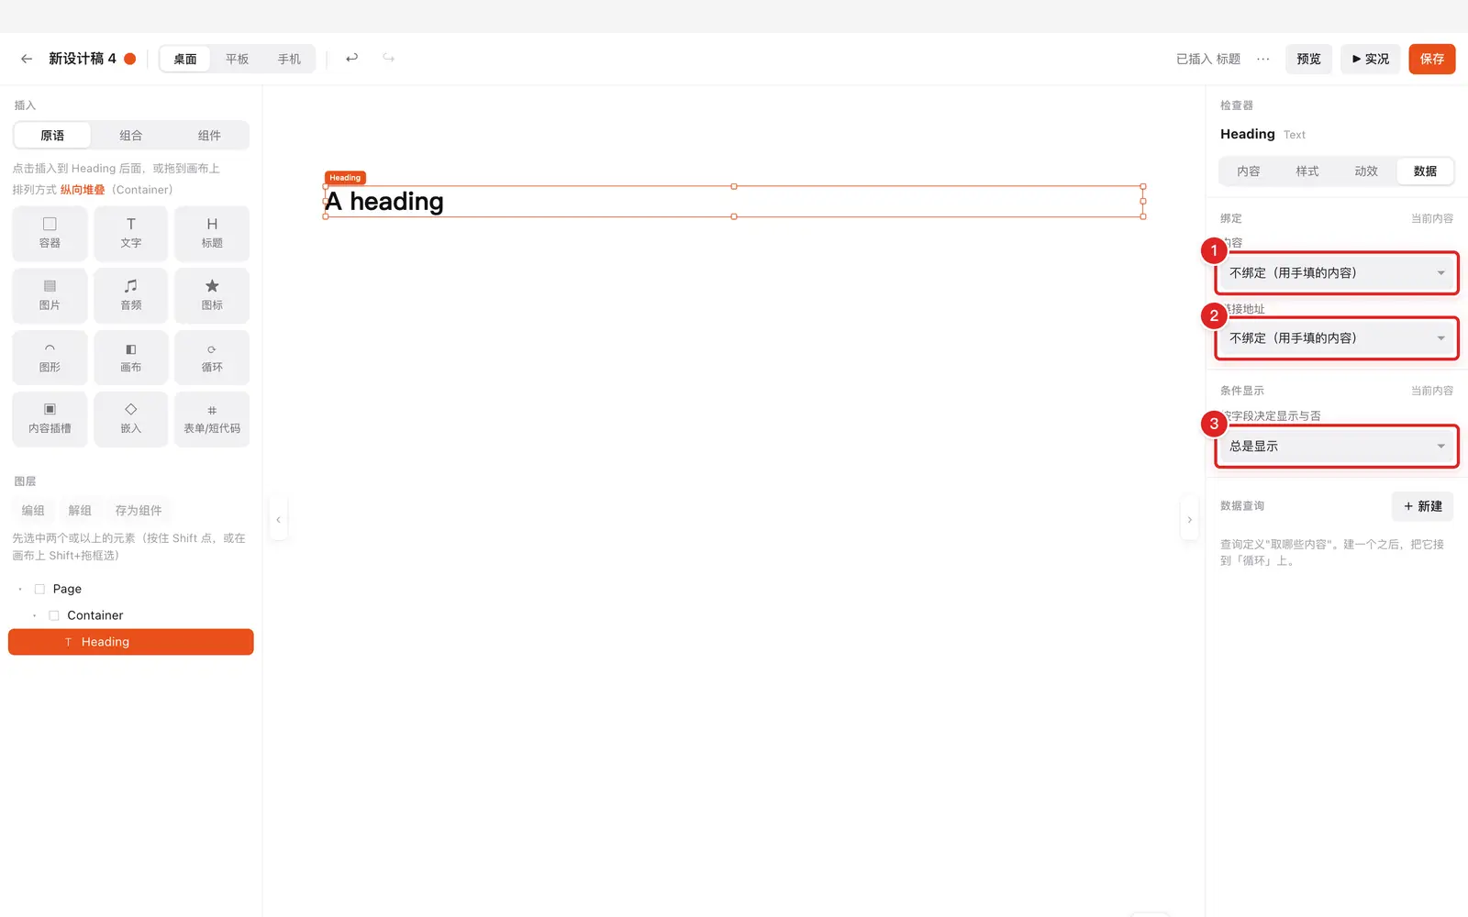This screenshot has width=1468, height=917.
Task: Insert a 容器 container element
Action: [50, 233]
